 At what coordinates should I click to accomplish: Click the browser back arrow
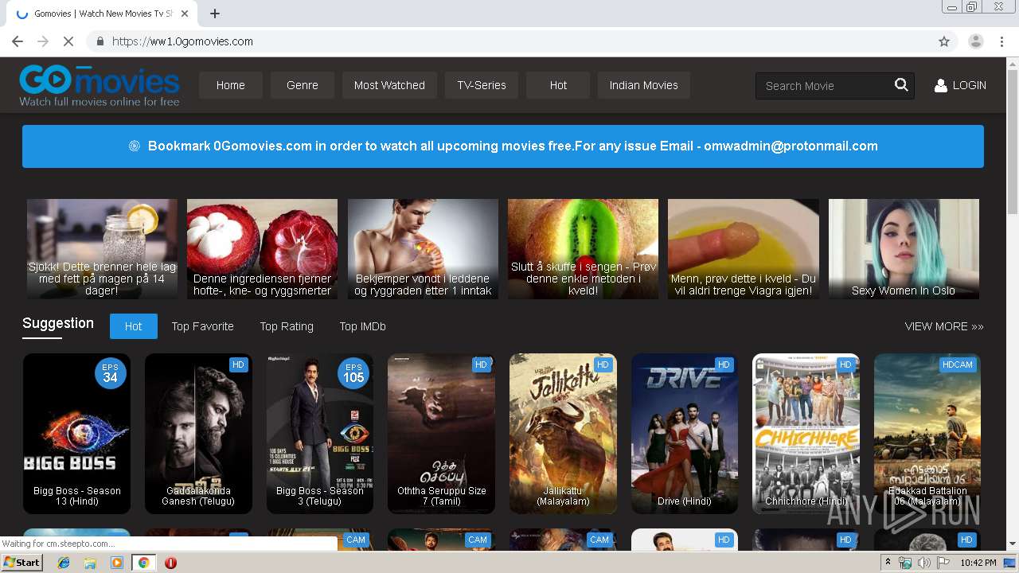tap(18, 41)
